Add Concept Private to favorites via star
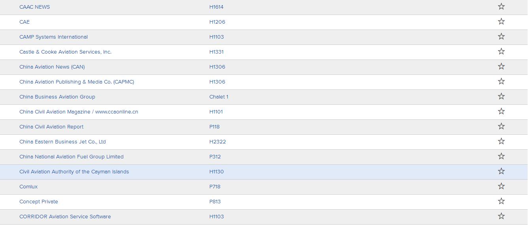The height and width of the screenshot is (225, 528). [501, 201]
